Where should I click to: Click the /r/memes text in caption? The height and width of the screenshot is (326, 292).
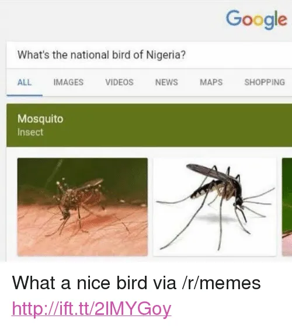221,283
